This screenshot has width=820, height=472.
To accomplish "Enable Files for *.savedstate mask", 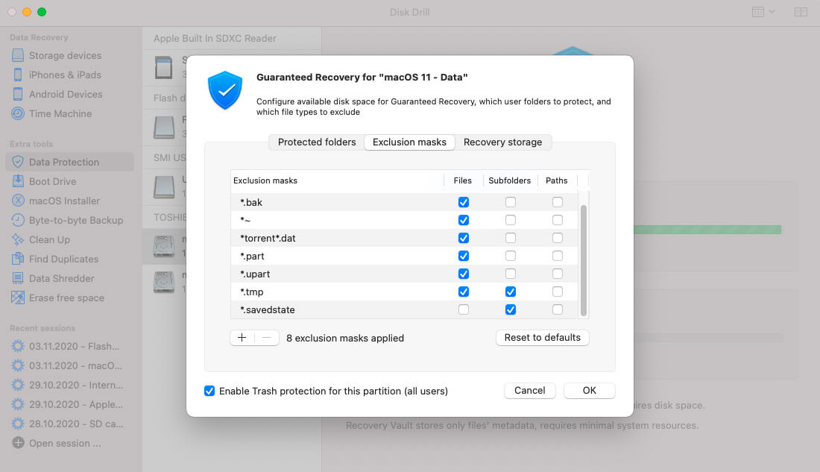I will pyautogui.click(x=464, y=309).
